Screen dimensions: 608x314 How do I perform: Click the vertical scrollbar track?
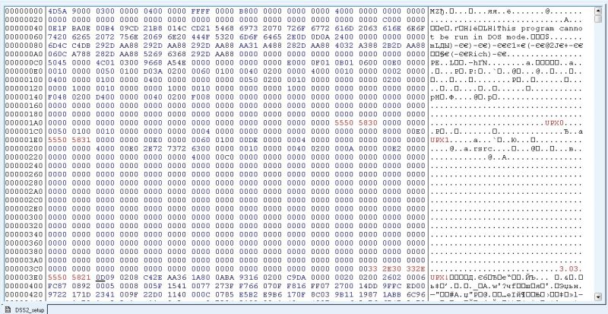[x=597, y=155]
